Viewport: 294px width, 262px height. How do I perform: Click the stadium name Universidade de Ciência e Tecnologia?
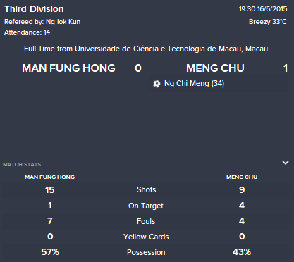[145, 49]
